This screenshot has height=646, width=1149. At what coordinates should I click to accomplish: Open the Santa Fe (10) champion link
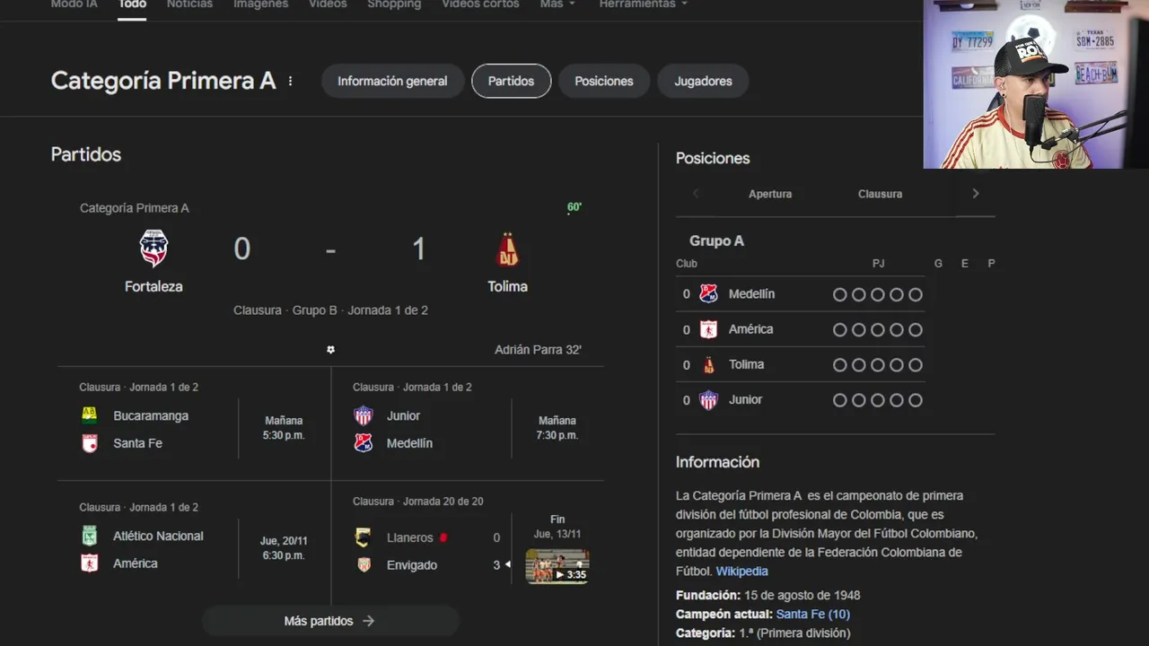pos(812,614)
